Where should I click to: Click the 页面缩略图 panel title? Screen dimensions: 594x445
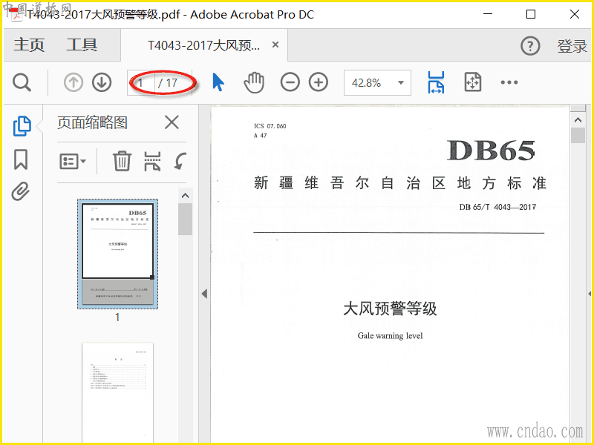point(92,122)
